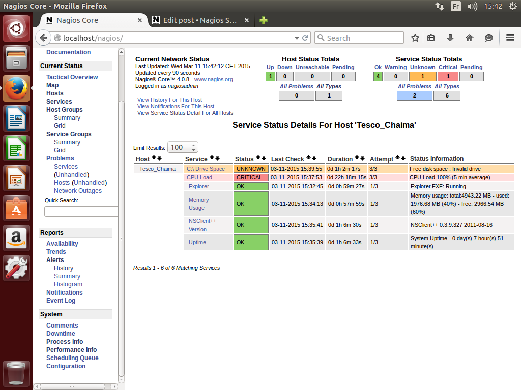Click the Critical count box showing 1
The height and width of the screenshot is (390, 521).
446,77
